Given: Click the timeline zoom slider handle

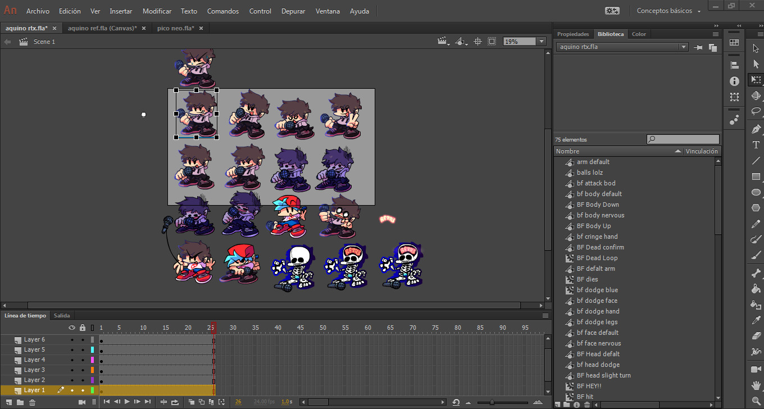Looking at the screenshot, I should tap(492, 402).
